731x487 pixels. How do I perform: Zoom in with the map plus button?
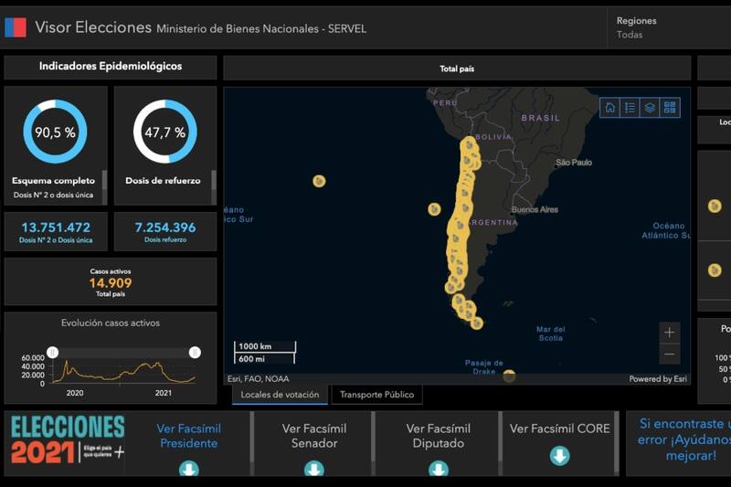click(x=670, y=333)
